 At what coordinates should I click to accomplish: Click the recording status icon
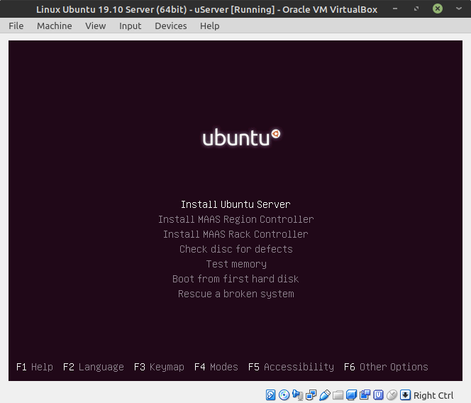point(365,395)
